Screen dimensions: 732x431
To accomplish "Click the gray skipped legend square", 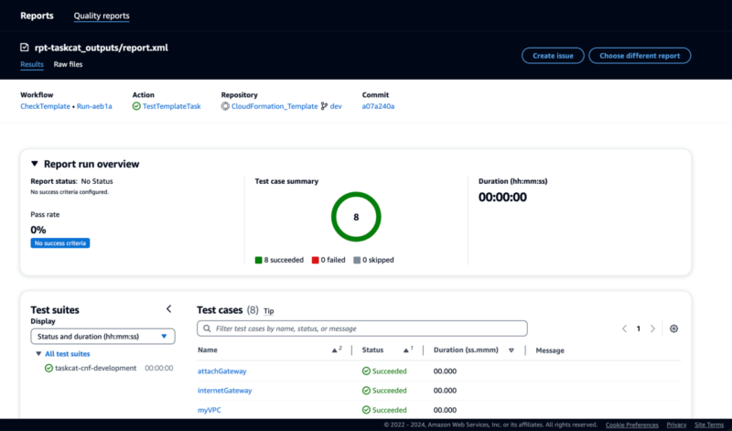I will 357,260.
